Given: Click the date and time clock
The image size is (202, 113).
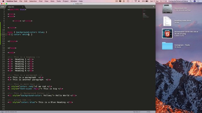Looking at the screenshot, I should (x=158, y=1).
